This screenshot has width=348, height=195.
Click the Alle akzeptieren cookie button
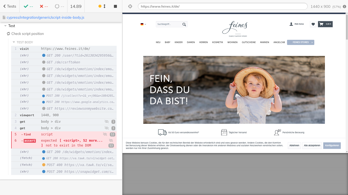click(312, 145)
